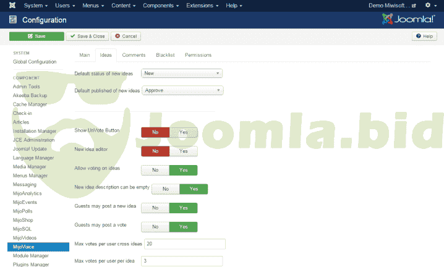Screen dimensions: 444x267
Task: Set Show UnVote Button to Yes
Action: (x=184, y=132)
